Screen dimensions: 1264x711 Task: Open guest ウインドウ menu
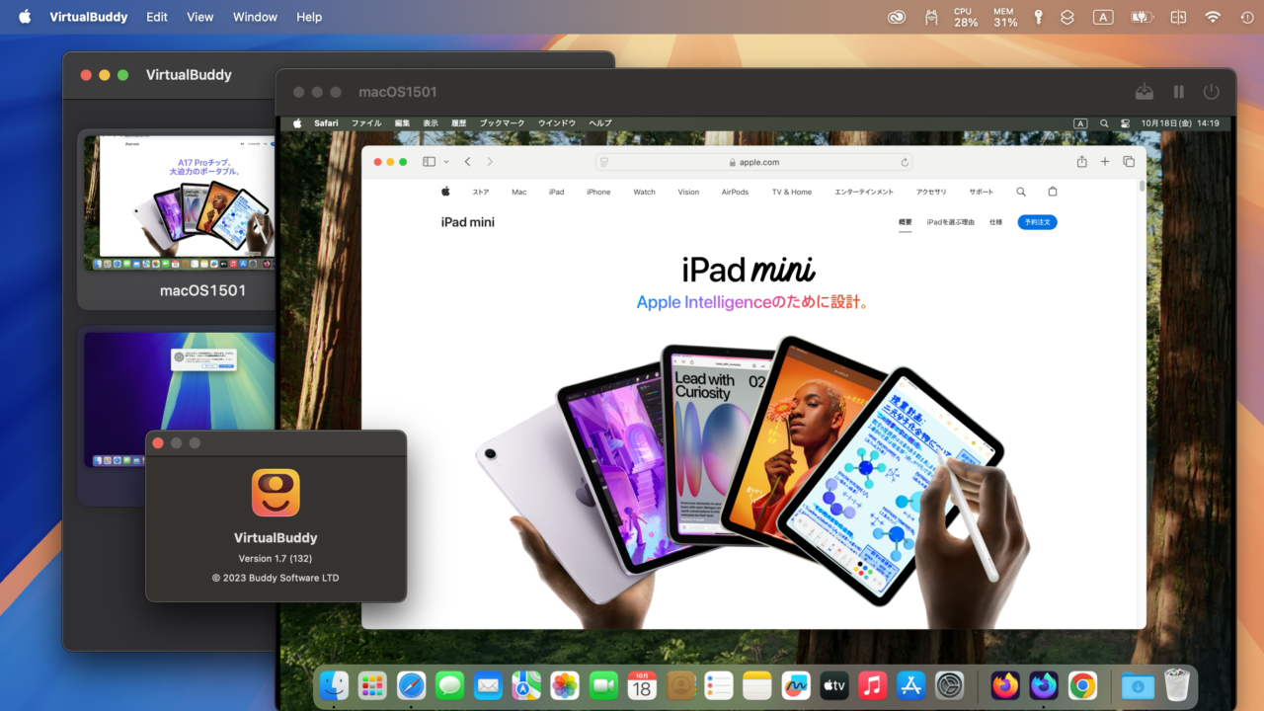557,123
